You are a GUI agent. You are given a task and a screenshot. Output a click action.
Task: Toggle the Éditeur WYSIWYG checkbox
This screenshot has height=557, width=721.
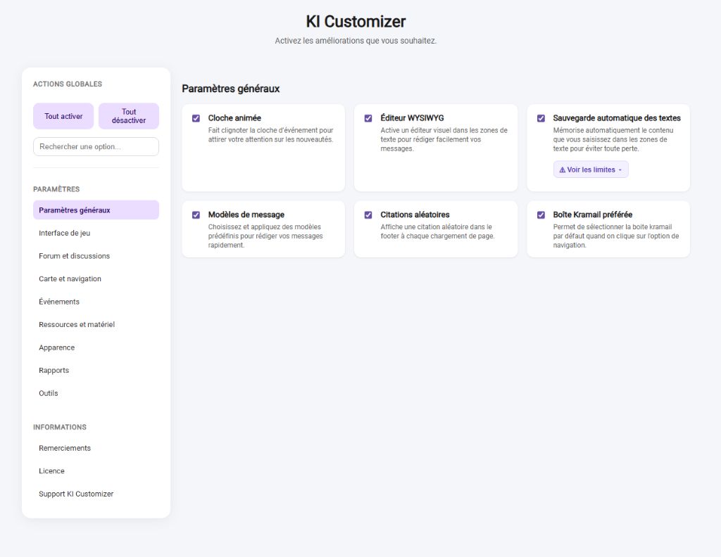(x=368, y=118)
